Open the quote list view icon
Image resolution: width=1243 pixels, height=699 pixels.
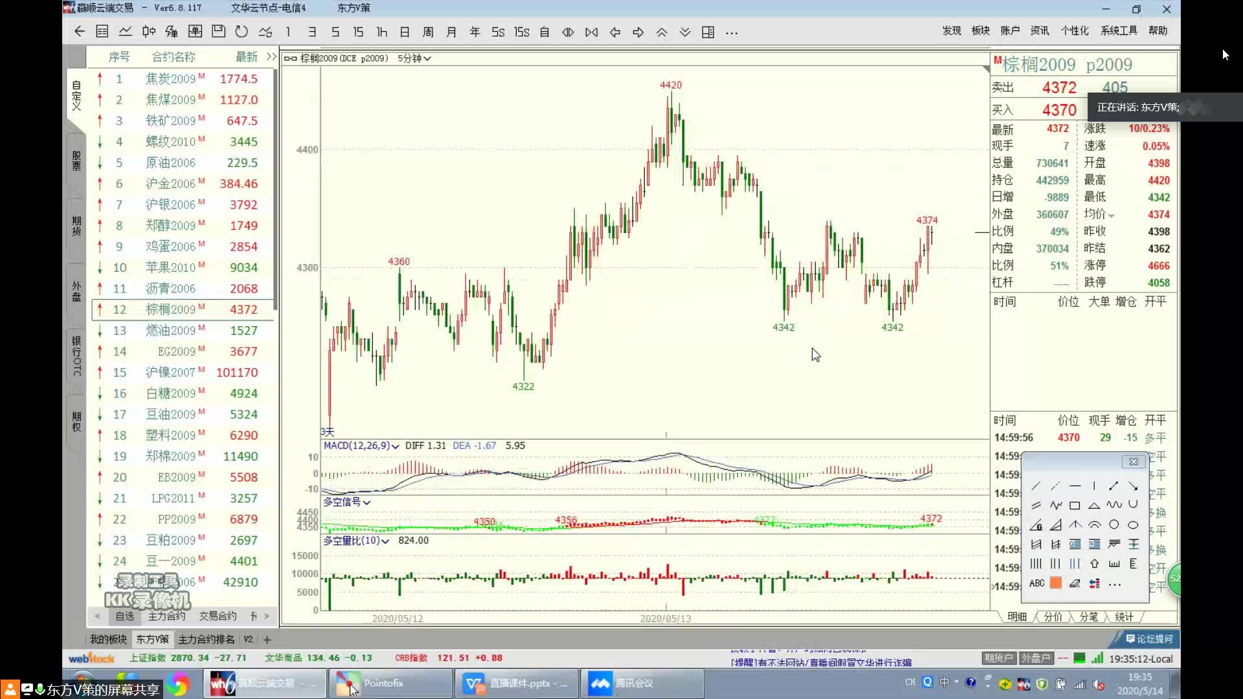click(102, 32)
